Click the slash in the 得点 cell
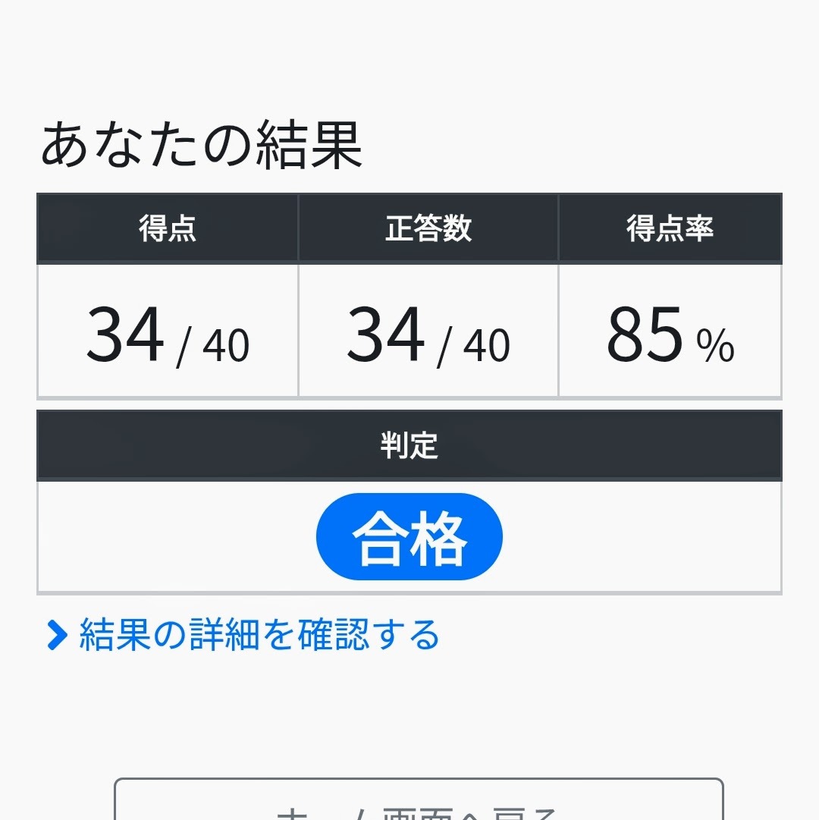 (182, 346)
